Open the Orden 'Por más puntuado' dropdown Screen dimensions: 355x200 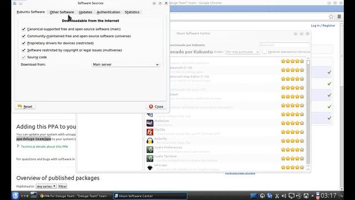pos(242,52)
